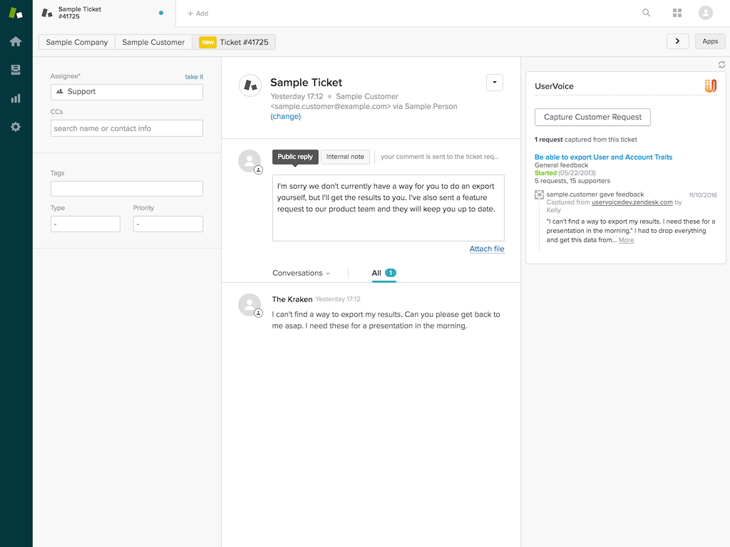This screenshot has height=547, width=730.
Task: Click the Attach file link
Action: pos(487,249)
